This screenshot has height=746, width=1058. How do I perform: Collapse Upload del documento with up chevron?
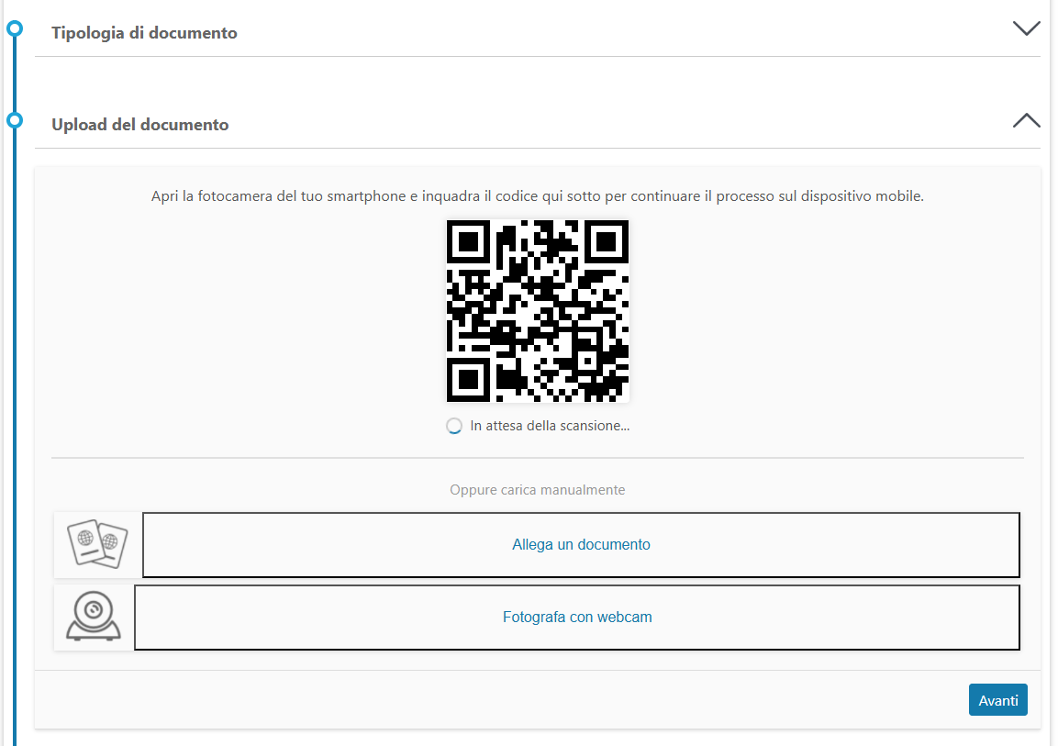[1026, 120]
